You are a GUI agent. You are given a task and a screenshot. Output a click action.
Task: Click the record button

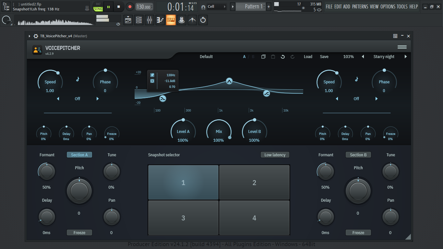coord(129,6)
